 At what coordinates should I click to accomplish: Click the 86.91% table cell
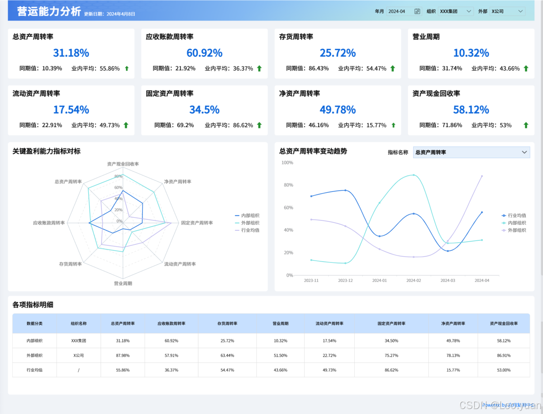click(x=504, y=355)
